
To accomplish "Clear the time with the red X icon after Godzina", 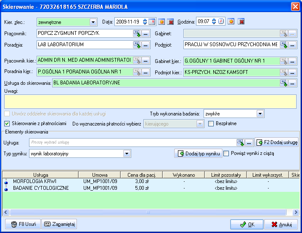I will tap(241, 21).
